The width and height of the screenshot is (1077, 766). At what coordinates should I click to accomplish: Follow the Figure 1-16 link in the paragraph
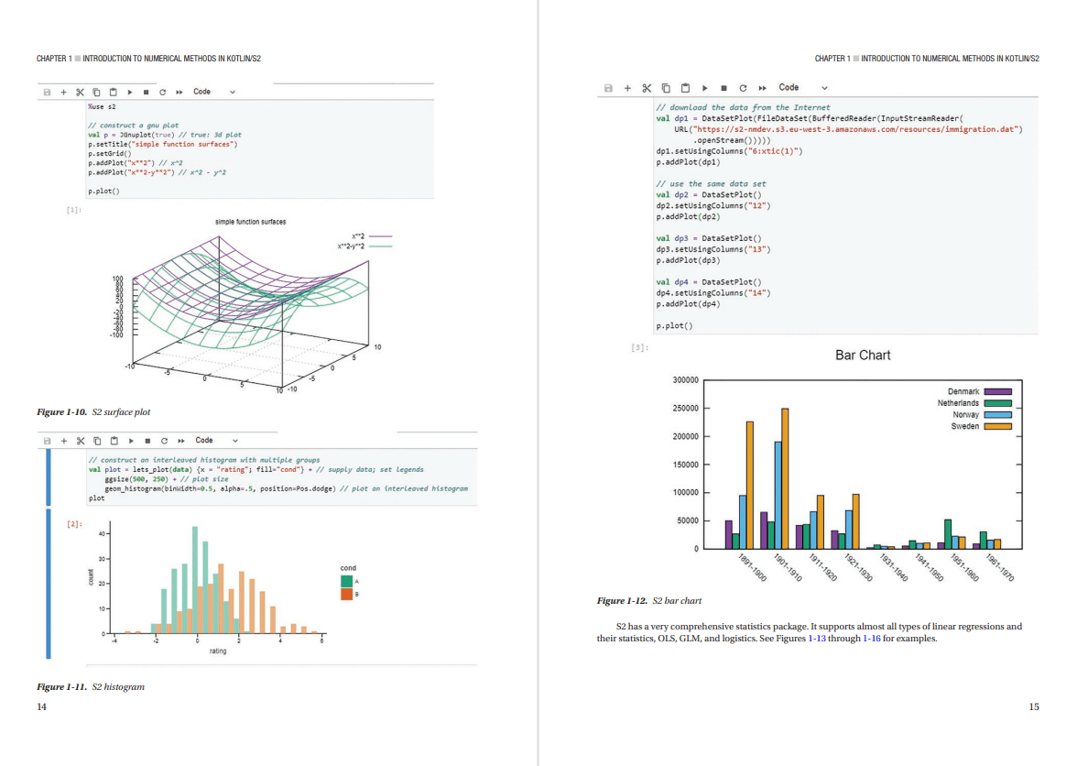coord(872,639)
